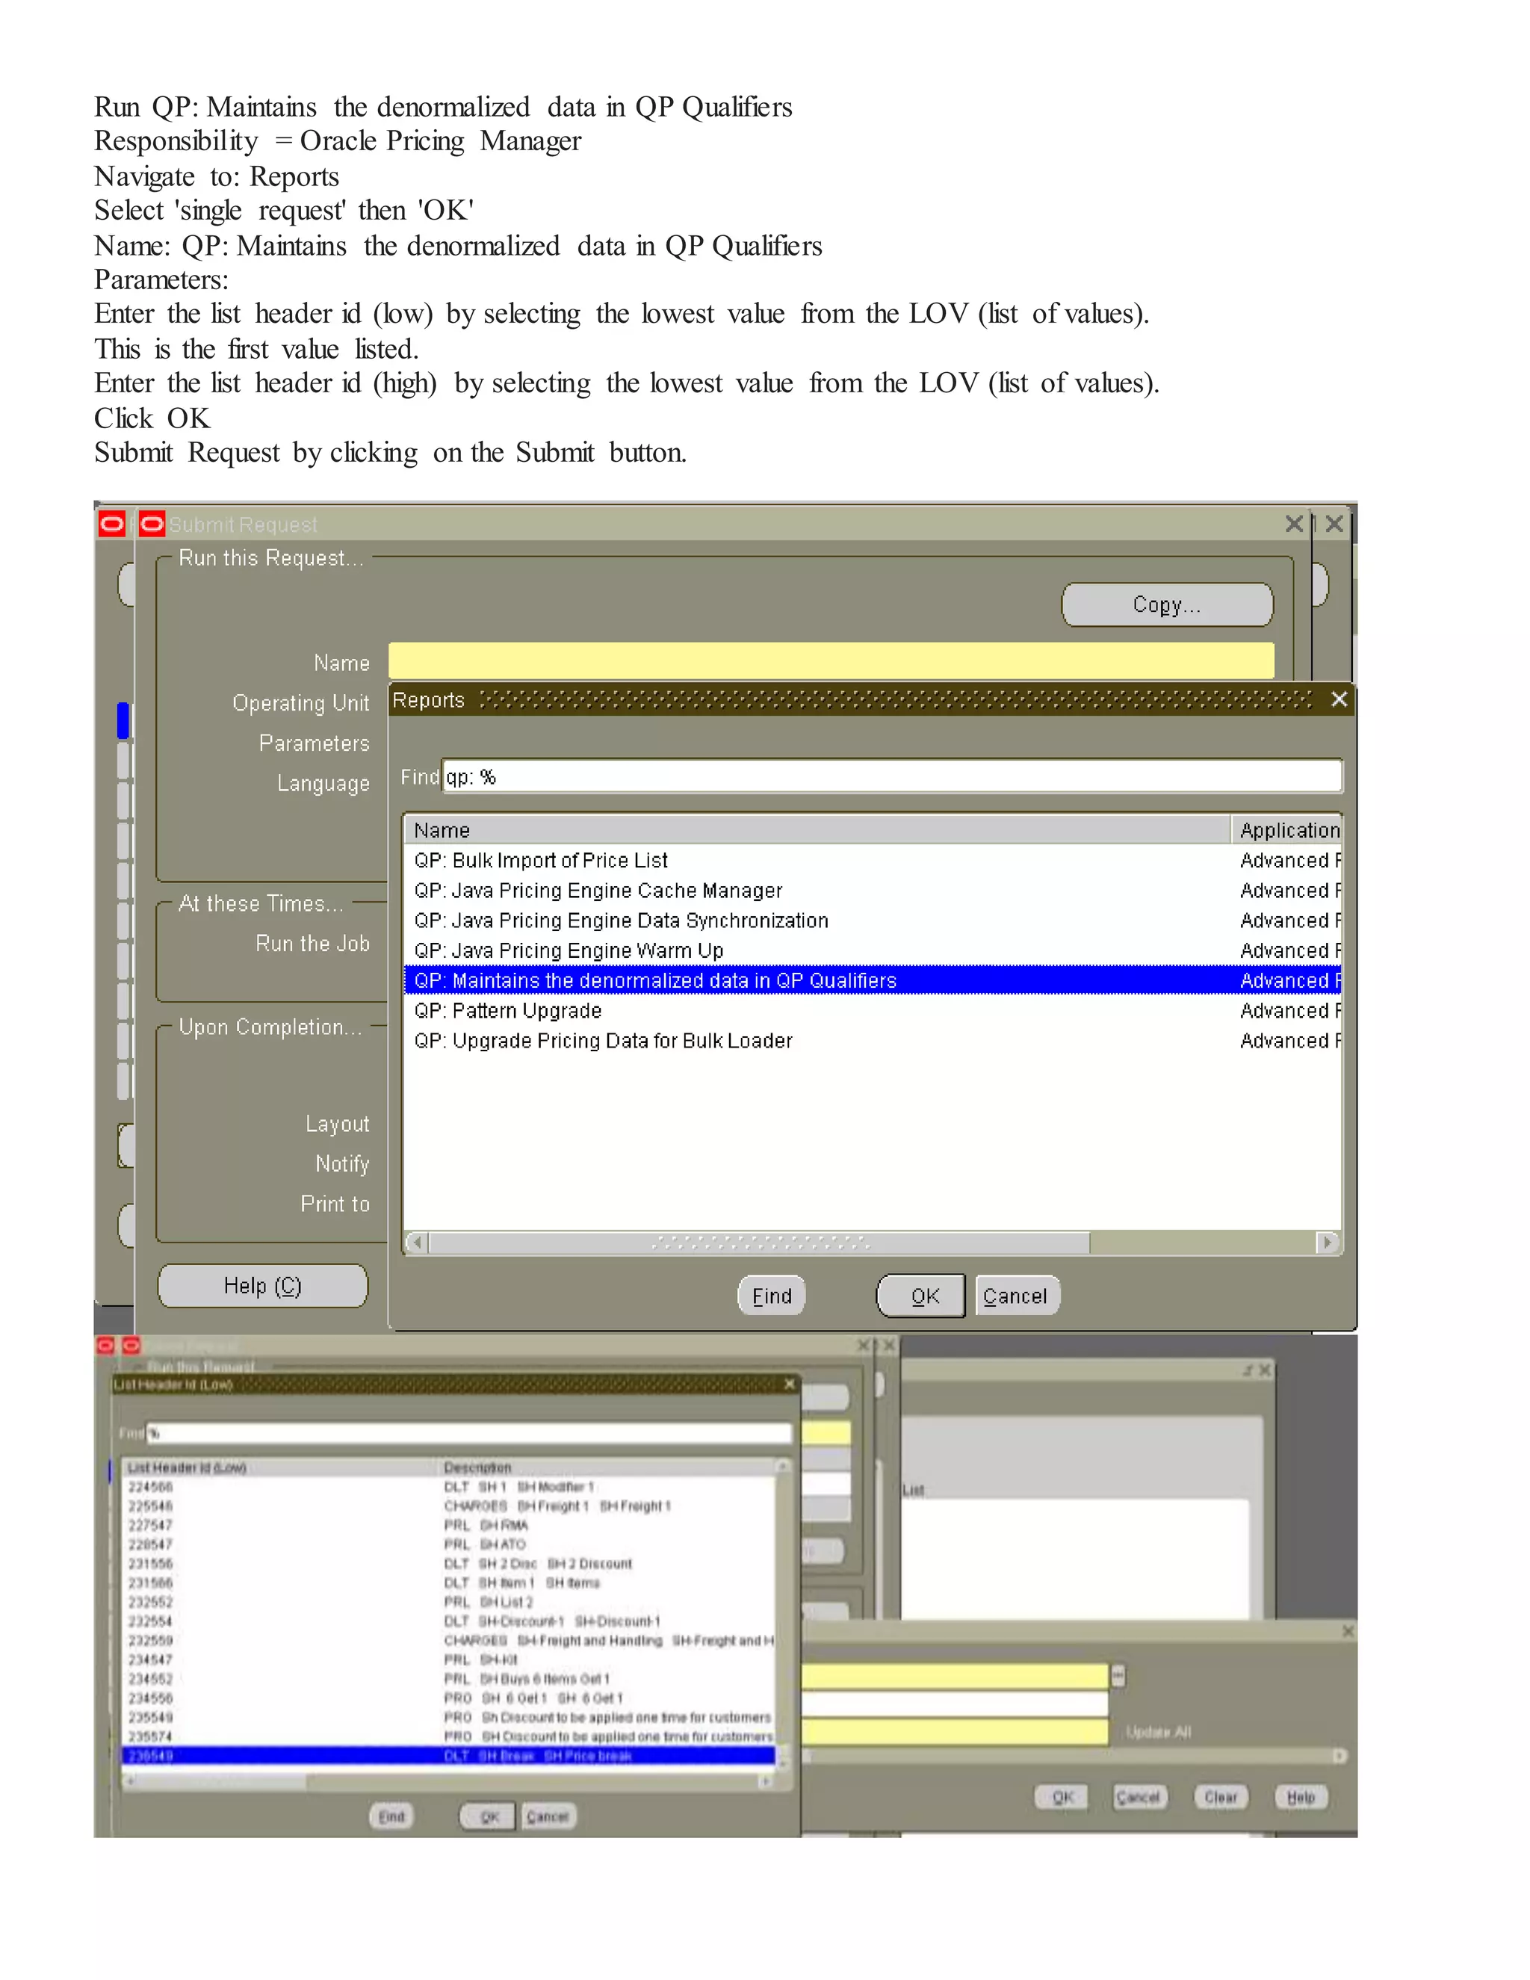Click the Reports horizontal scrollbar thumb
1530x1980 pixels.
click(760, 1242)
